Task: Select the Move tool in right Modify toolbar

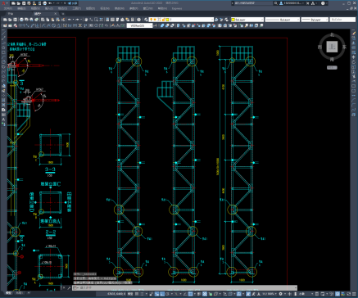Action: (354, 57)
